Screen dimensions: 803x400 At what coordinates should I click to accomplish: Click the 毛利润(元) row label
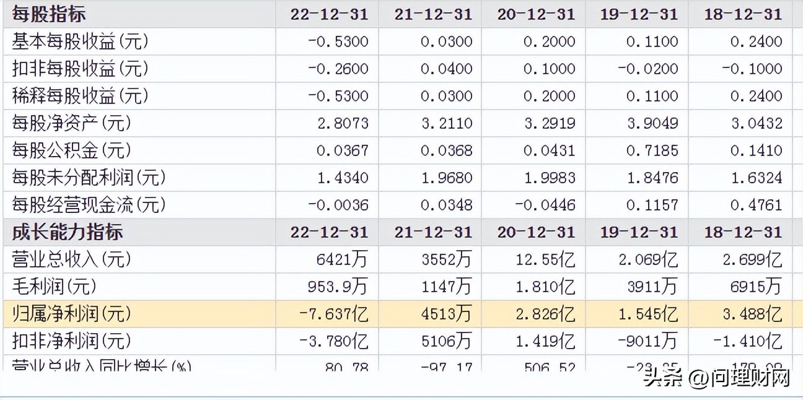point(54,287)
